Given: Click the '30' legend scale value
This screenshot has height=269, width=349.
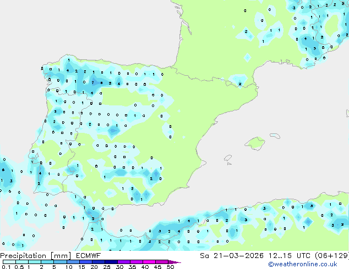Looking at the screenshot, I should pos(119,267).
